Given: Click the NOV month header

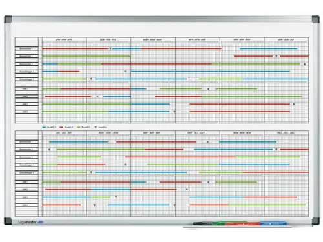Looking at the screenshot, I should pos(242,133).
